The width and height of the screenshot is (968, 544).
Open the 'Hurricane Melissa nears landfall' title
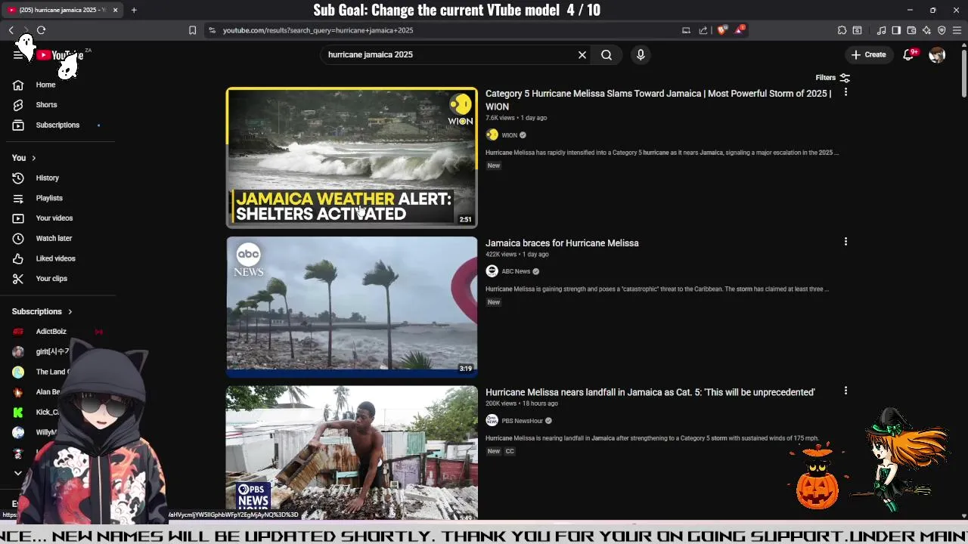pyautogui.click(x=650, y=392)
